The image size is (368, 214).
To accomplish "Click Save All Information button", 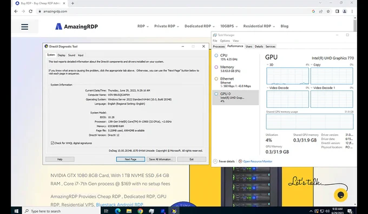I will (x=161, y=159).
